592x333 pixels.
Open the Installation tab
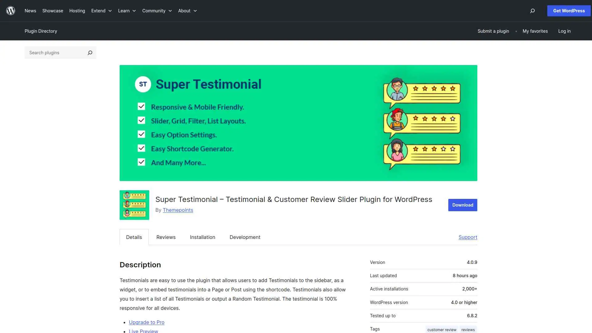tap(202, 237)
